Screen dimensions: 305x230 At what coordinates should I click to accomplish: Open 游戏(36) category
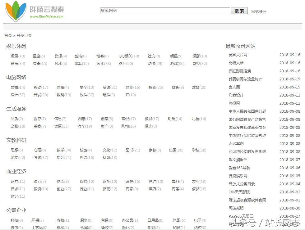point(177,64)
